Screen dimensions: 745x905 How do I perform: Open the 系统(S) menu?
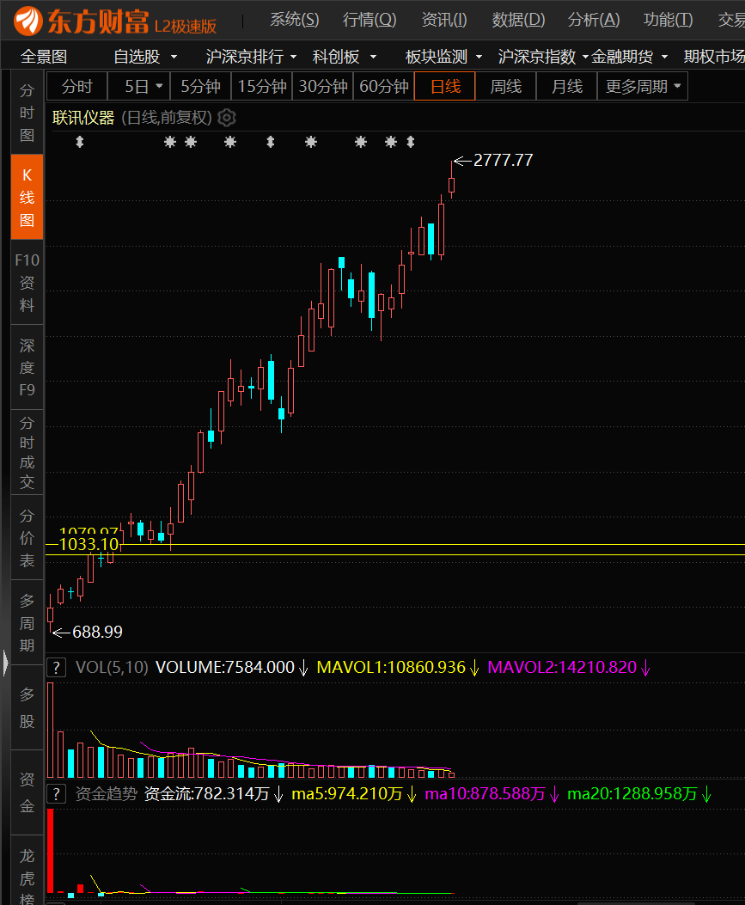click(x=295, y=21)
